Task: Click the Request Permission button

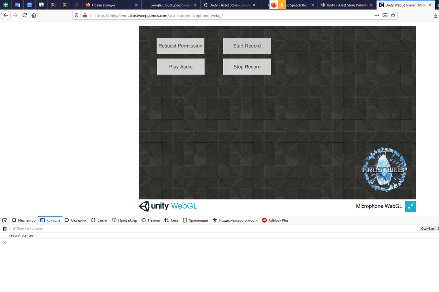Action: tap(180, 46)
